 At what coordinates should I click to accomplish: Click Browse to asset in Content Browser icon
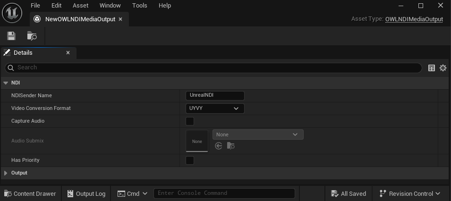click(x=32, y=36)
